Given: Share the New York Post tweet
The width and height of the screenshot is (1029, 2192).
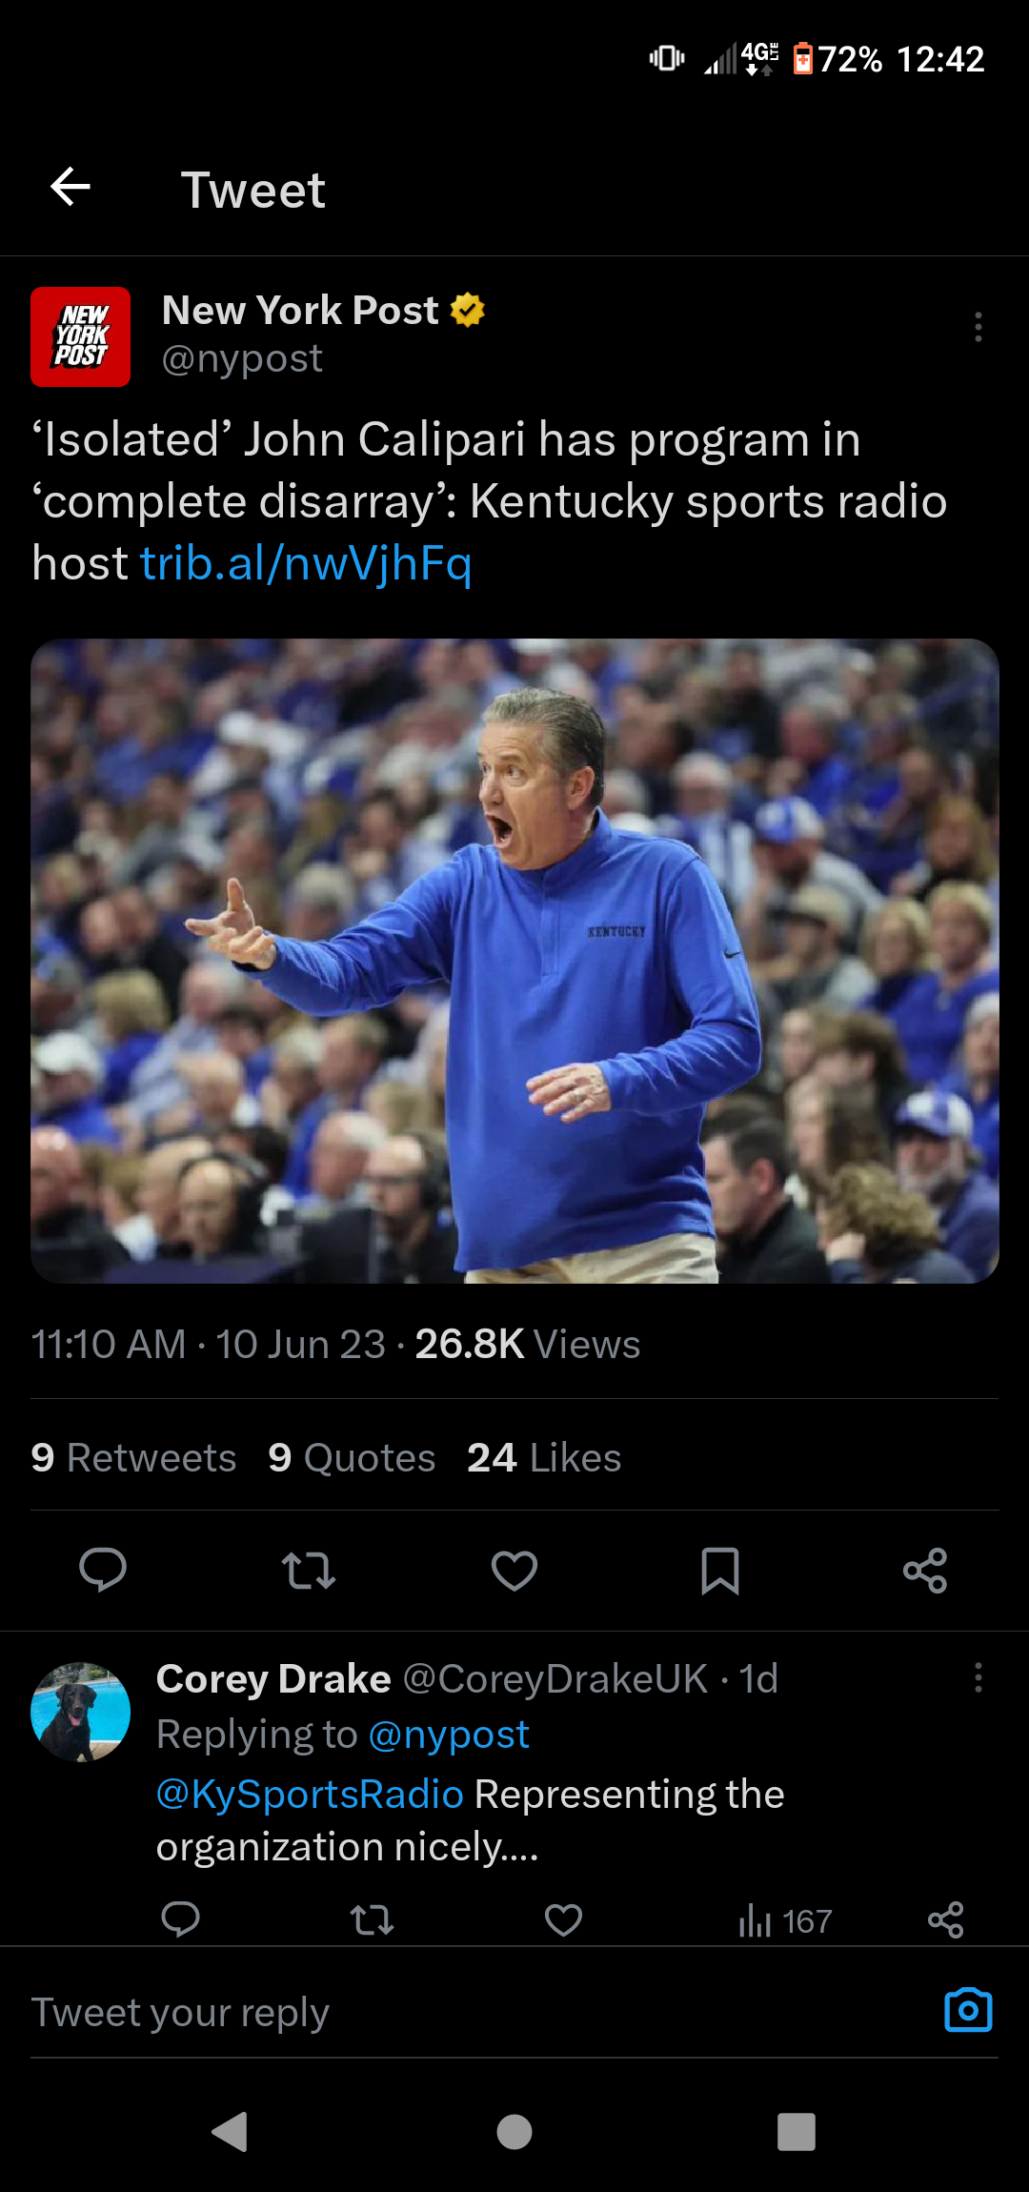Looking at the screenshot, I should click(x=925, y=1570).
